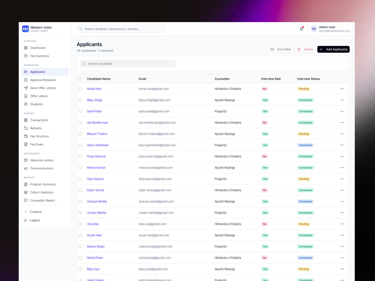375x281 pixels.
Task: Check the box for Sahil Patel
Action: [80, 111]
